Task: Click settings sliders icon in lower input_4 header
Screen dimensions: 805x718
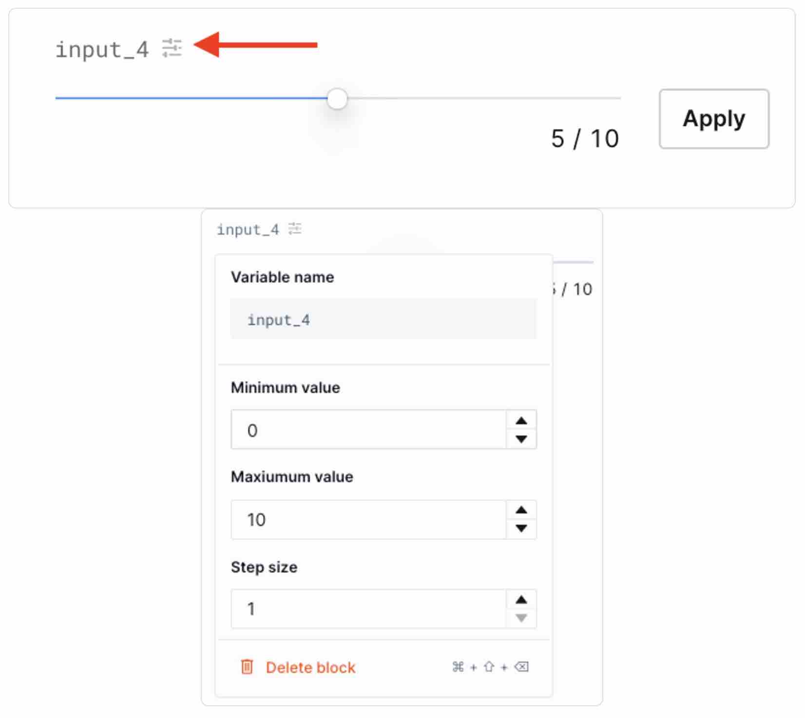Action: (x=294, y=228)
